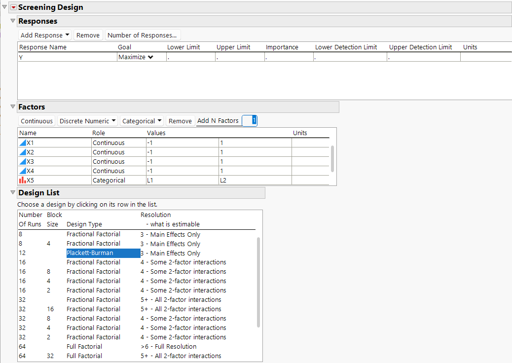Image resolution: width=512 pixels, height=363 pixels.
Task: Open the Add Response dropdown
Action: [45, 36]
